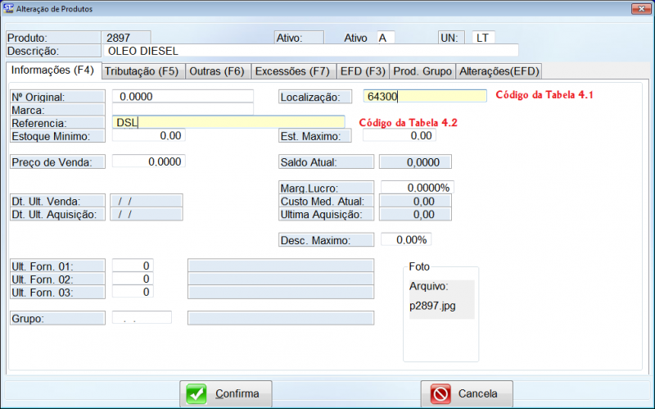Go to the EFD (F3) tab
Screen dimensions: 655x409
click(x=363, y=71)
